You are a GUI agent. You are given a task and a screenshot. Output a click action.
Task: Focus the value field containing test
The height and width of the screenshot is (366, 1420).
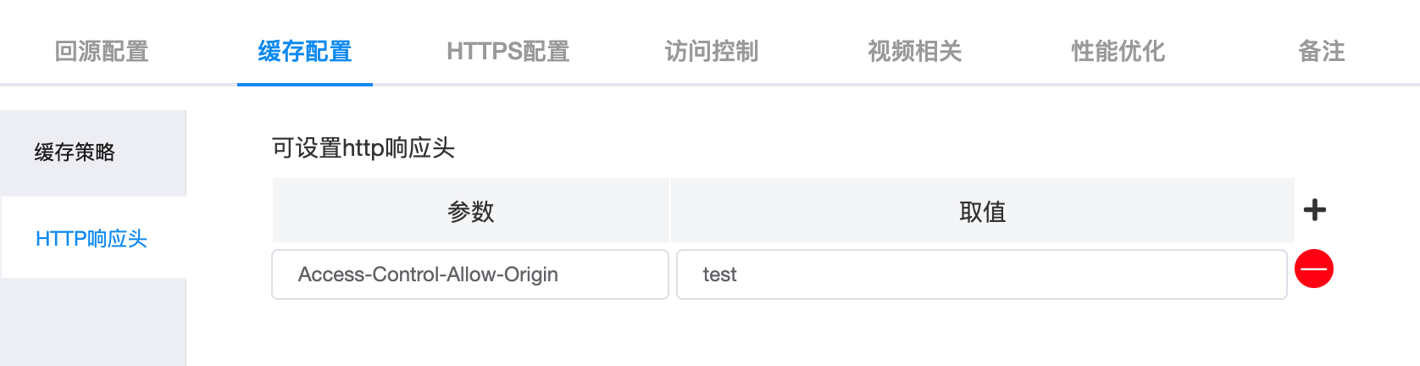pos(982,274)
